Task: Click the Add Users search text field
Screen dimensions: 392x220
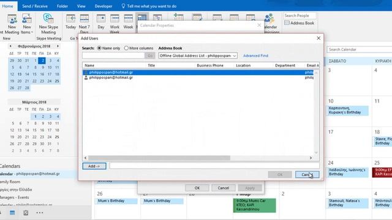Action: tap(113, 56)
